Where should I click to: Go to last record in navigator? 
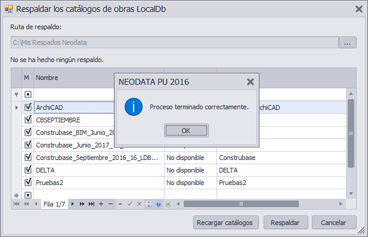tap(91, 204)
